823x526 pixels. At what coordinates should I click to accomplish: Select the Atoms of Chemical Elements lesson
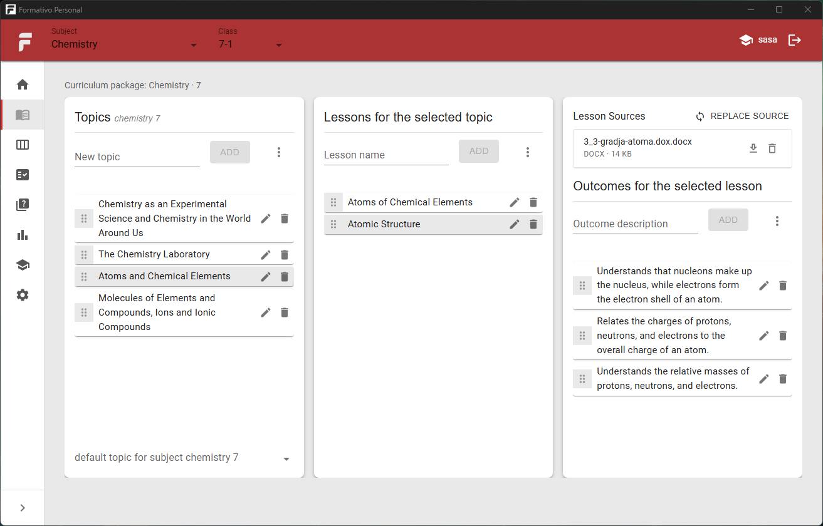click(433, 202)
